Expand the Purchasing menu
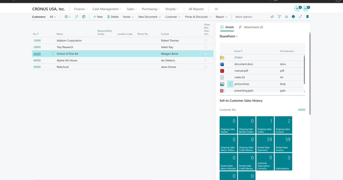The height and width of the screenshot is (180, 343). (151, 9)
